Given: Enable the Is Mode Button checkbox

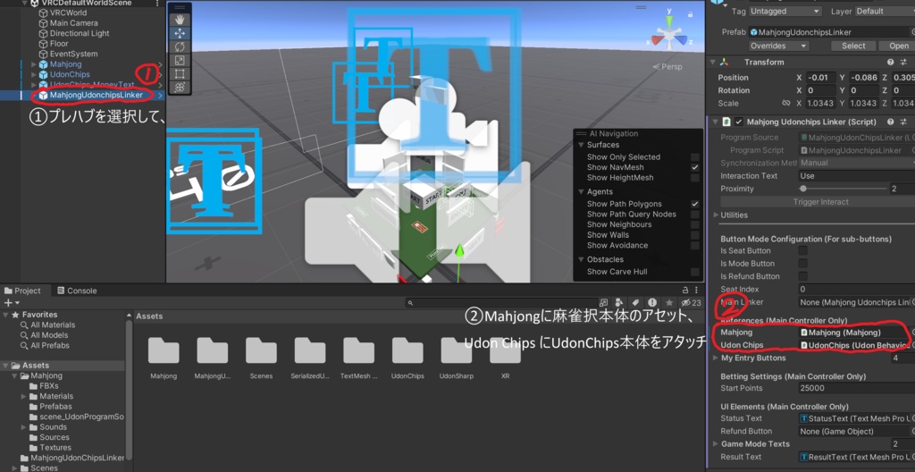Looking at the screenshot, I should 803,264.
